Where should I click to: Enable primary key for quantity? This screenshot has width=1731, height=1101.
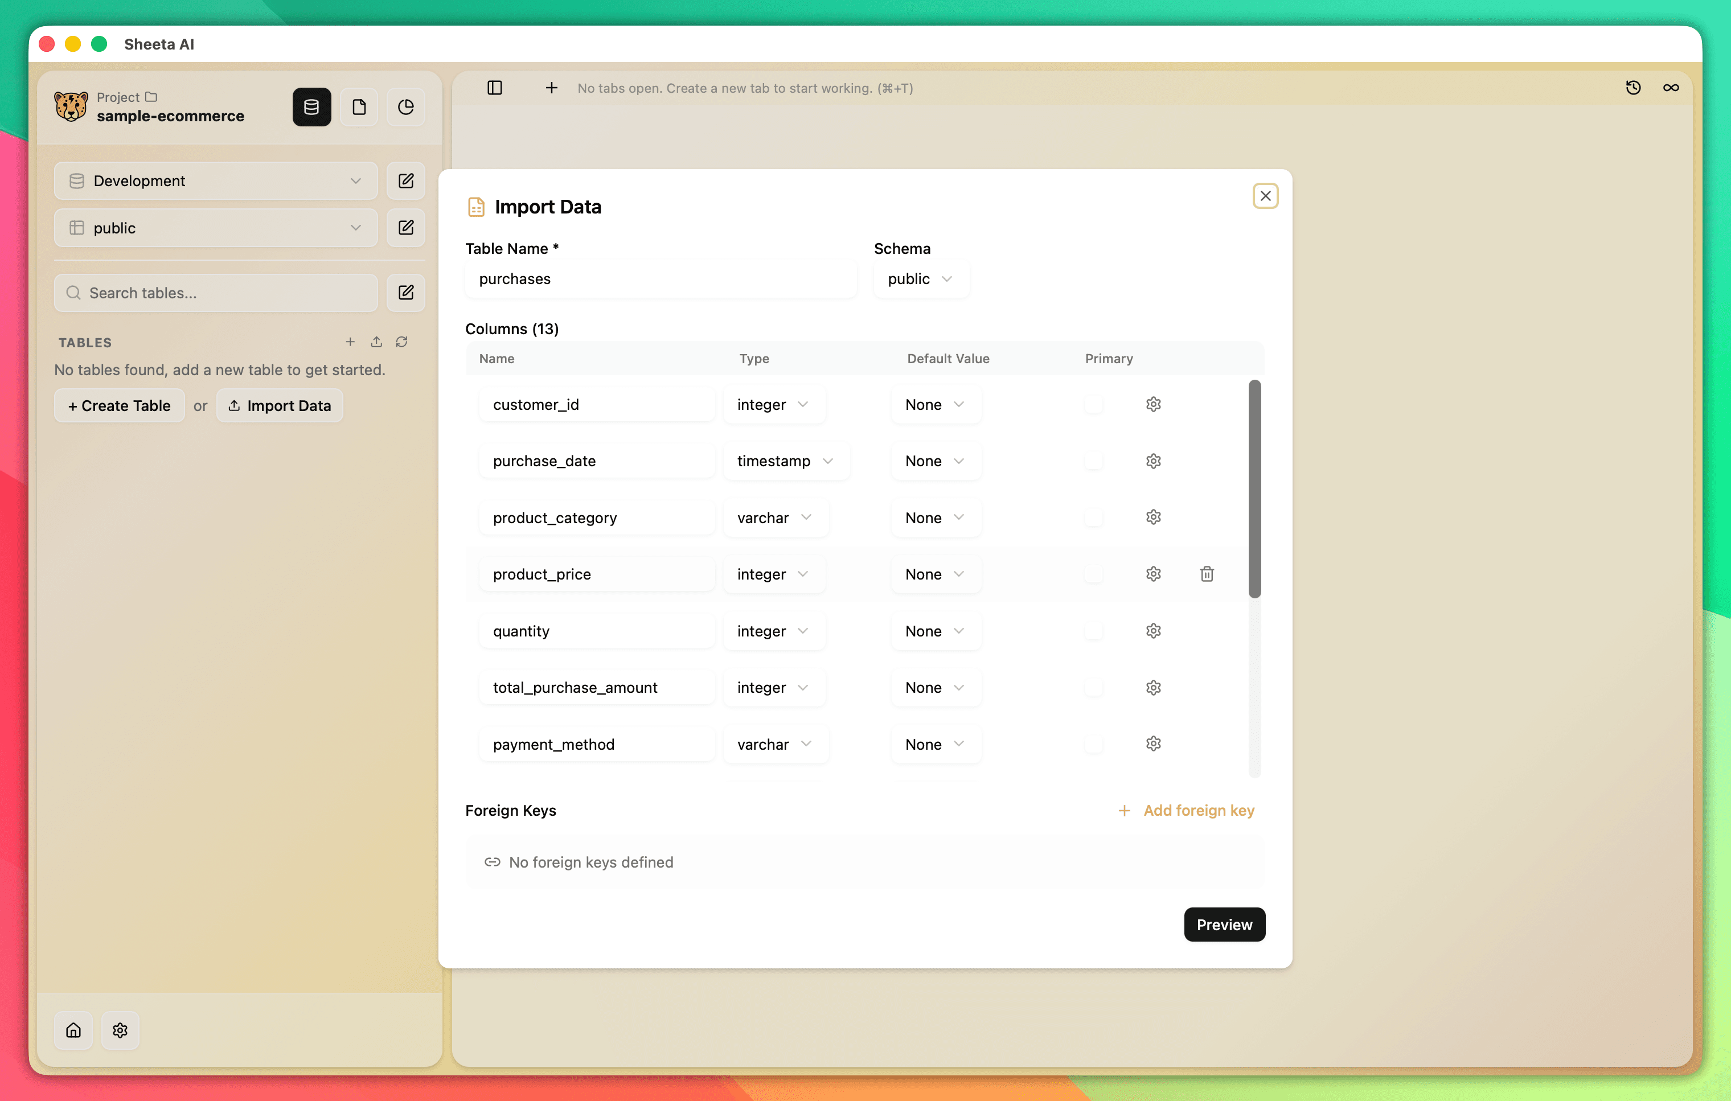click(1094, 630)
